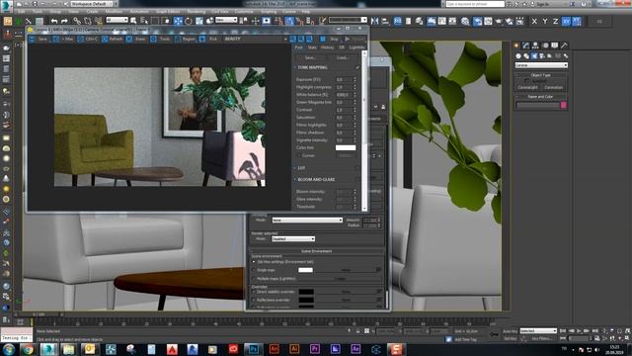
Task: Open Illustrator from the taskbar
Action: [294, 349]
